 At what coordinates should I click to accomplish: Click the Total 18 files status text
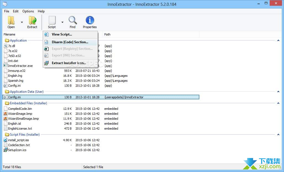pyautogui.click(x=12, y=167)
